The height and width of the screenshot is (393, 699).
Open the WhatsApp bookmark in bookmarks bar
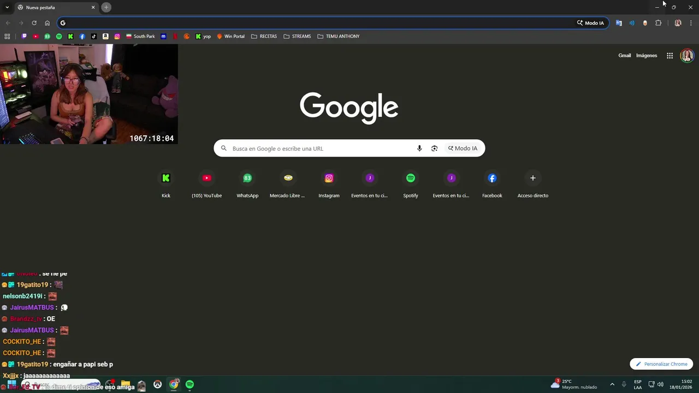[47, 37]
